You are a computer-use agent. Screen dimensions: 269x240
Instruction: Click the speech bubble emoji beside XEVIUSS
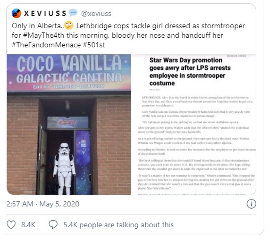click(x=73, y=13)
